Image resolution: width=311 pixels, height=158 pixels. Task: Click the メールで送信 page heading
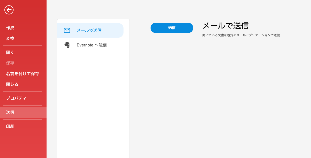click(x=226, y=26)
